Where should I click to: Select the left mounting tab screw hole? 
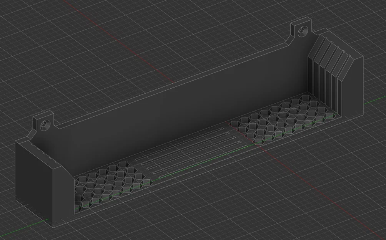(46, 125)
